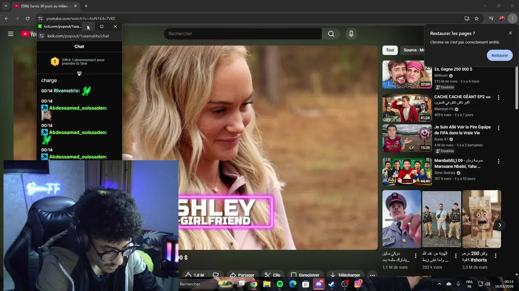
Task: Click the Télécharger download button
Action: point(345,275)
